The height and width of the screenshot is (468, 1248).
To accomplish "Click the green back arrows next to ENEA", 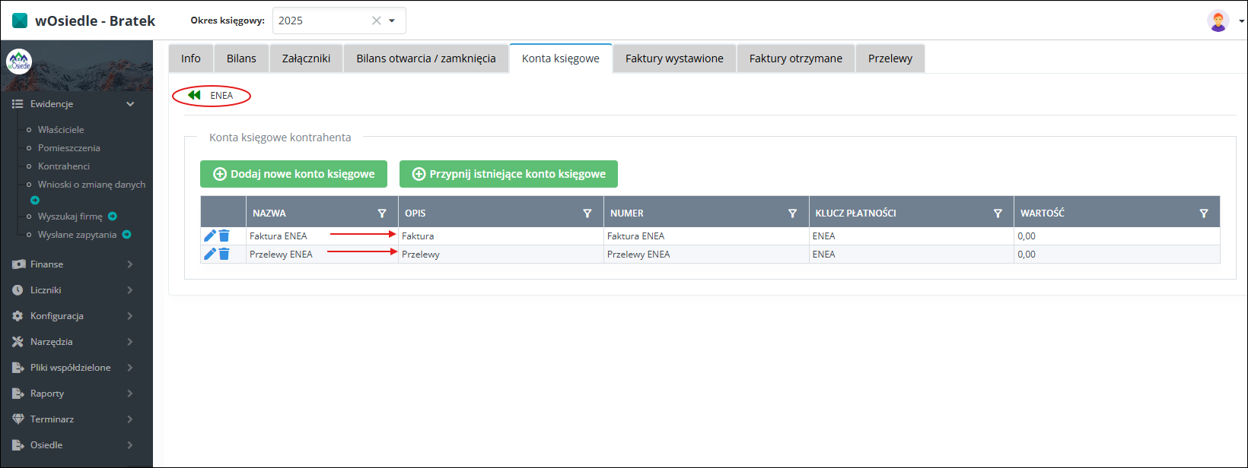I will (x=194, y=96).
